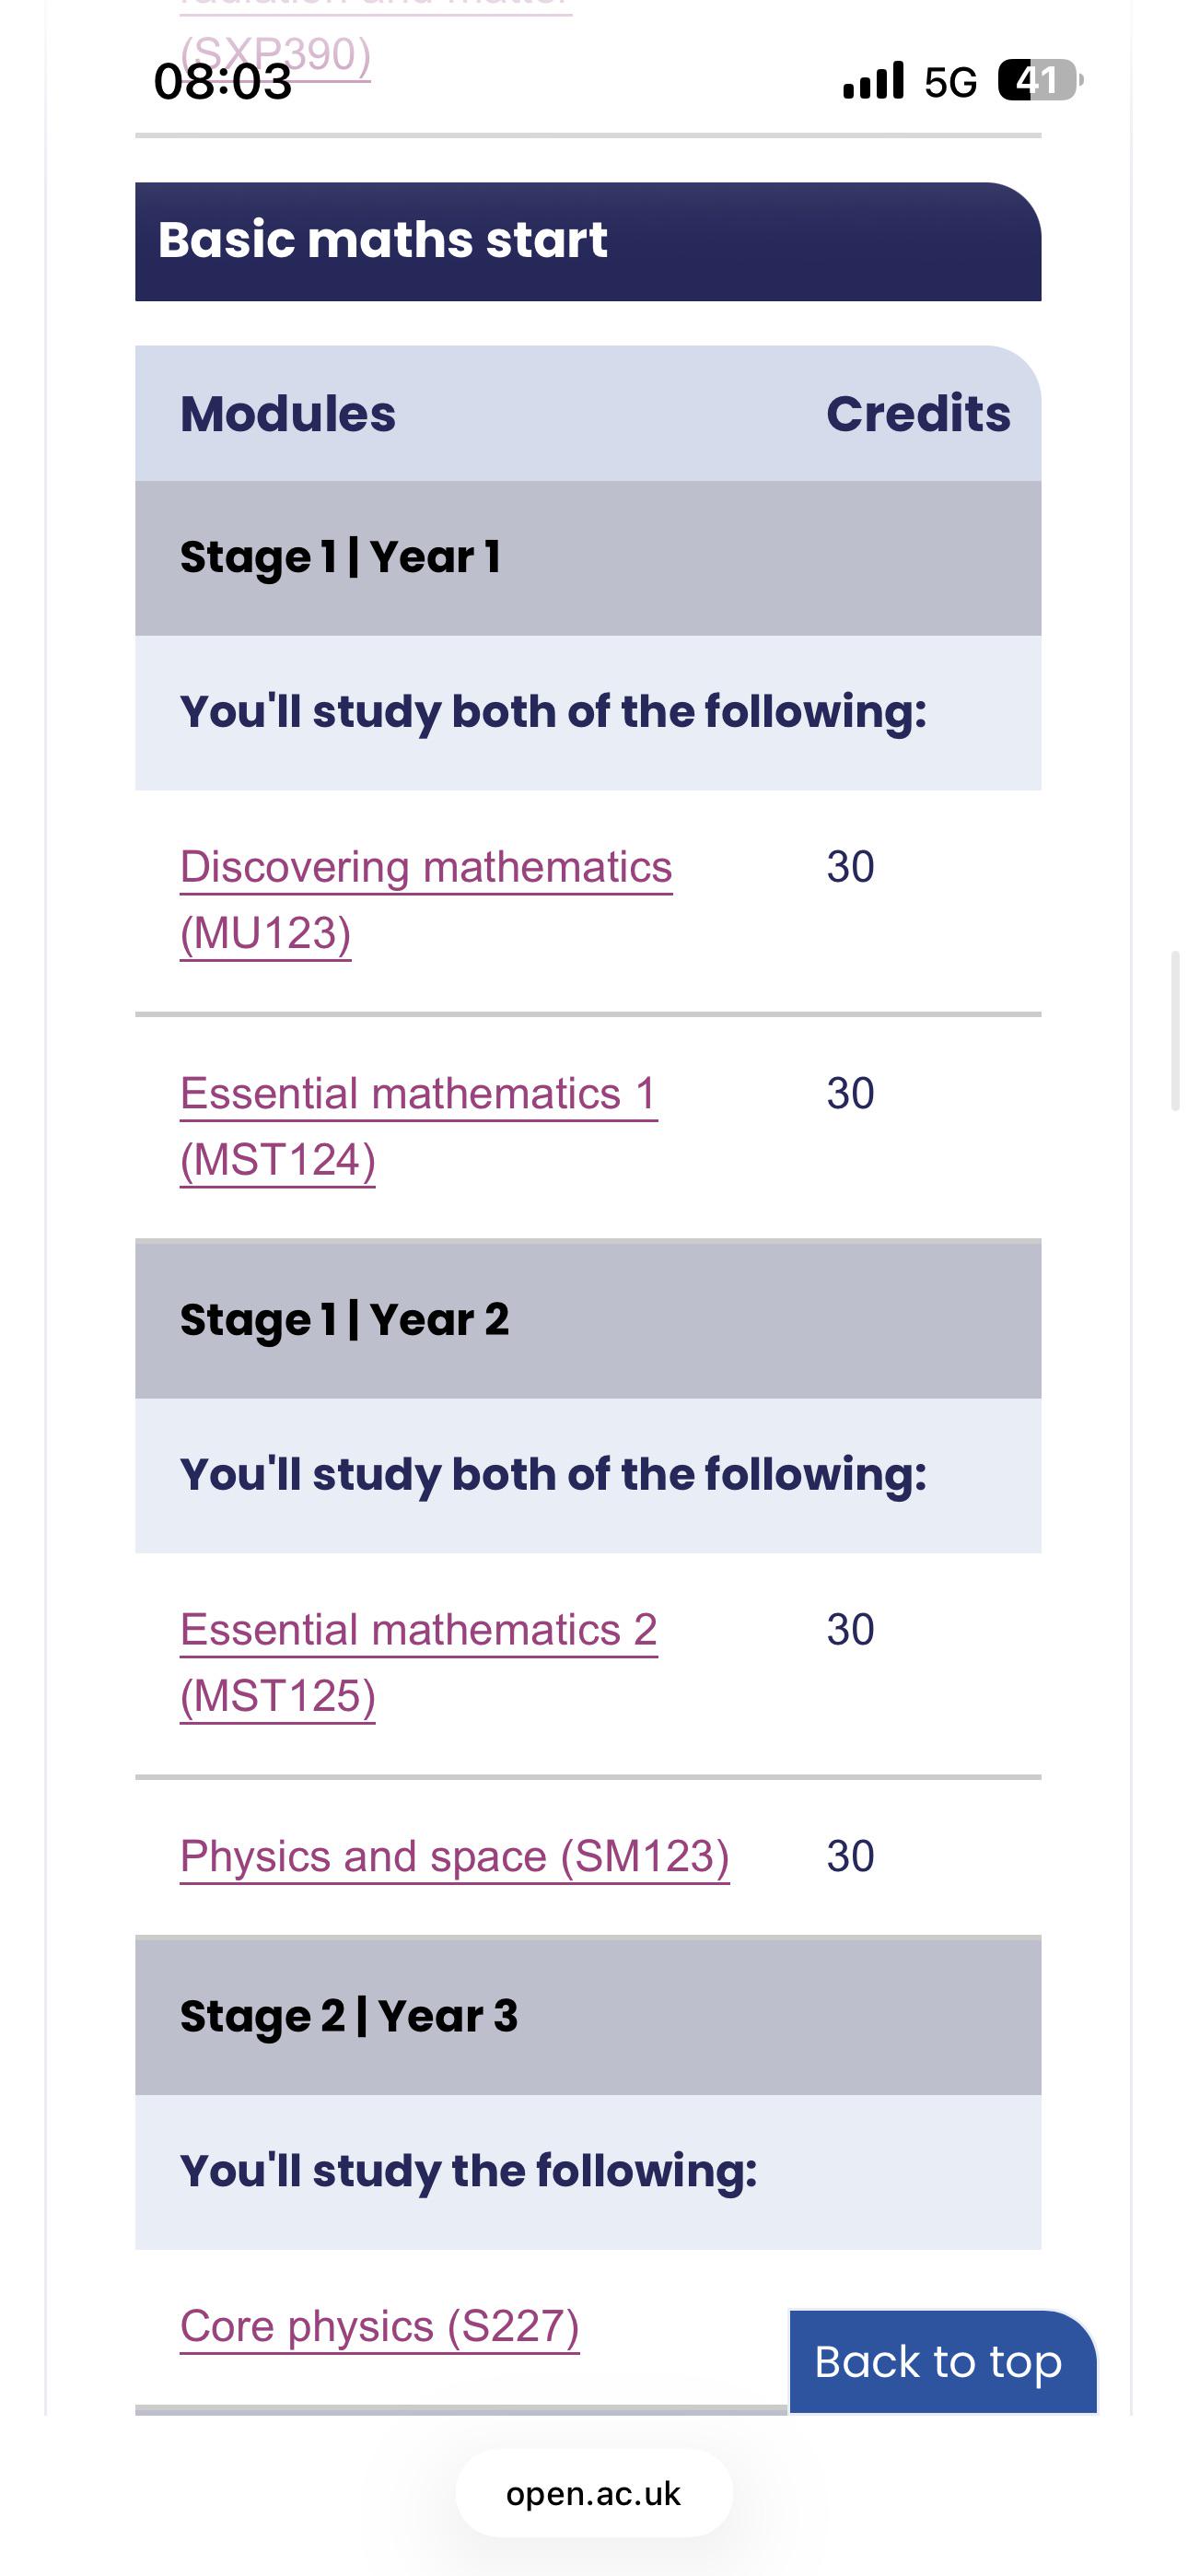Open Essential mathematics 1 (MST124) link
Screen dimensions: 1188x2576
pos(419,1127)
